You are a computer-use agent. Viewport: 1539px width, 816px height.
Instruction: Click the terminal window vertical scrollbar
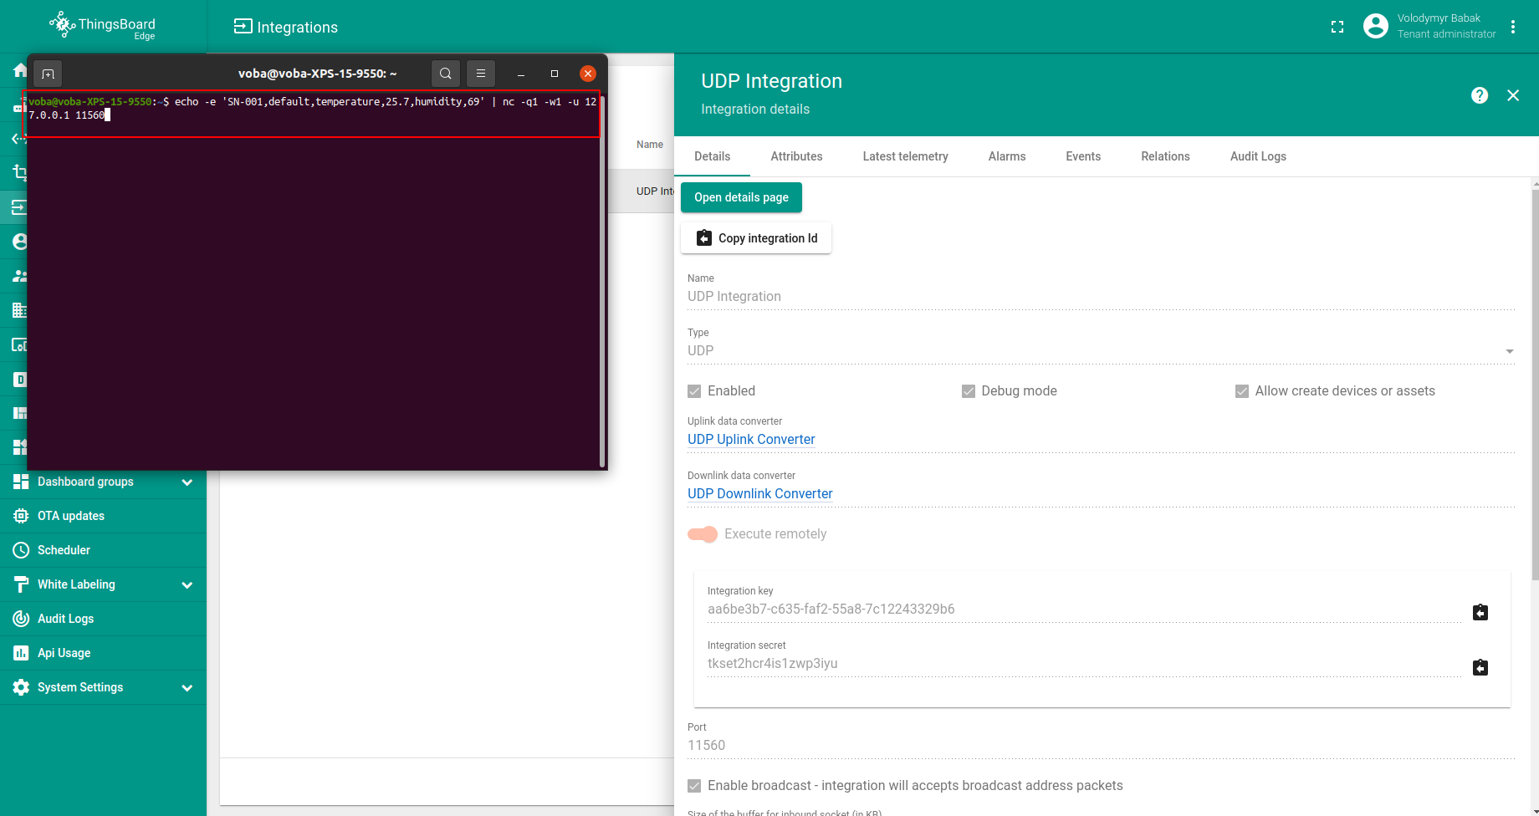click(602, 281)
